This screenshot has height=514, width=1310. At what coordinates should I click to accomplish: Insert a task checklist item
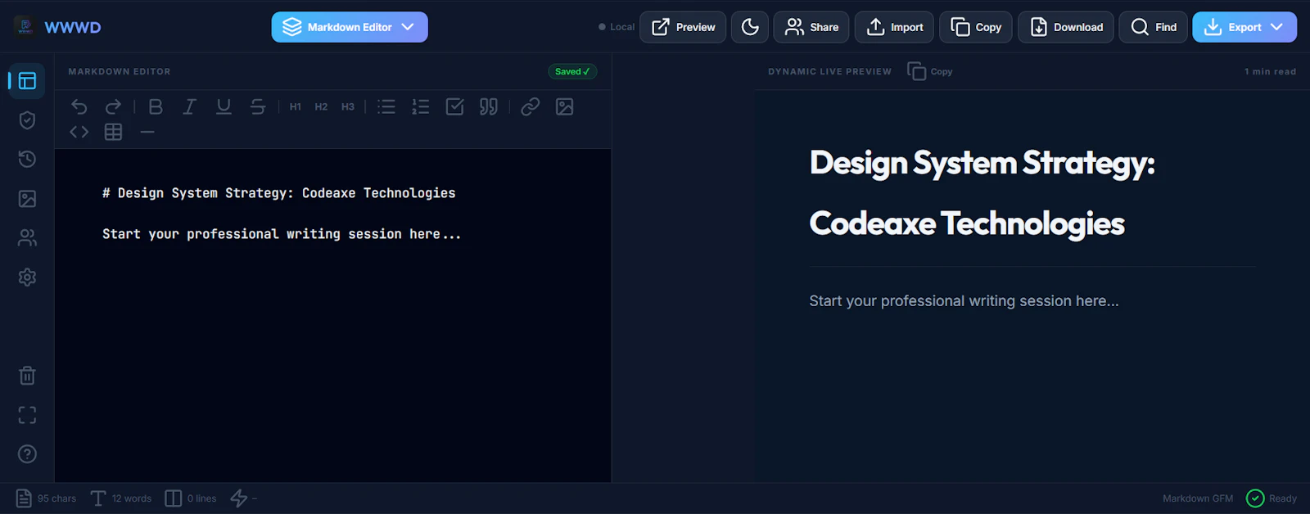455,106
